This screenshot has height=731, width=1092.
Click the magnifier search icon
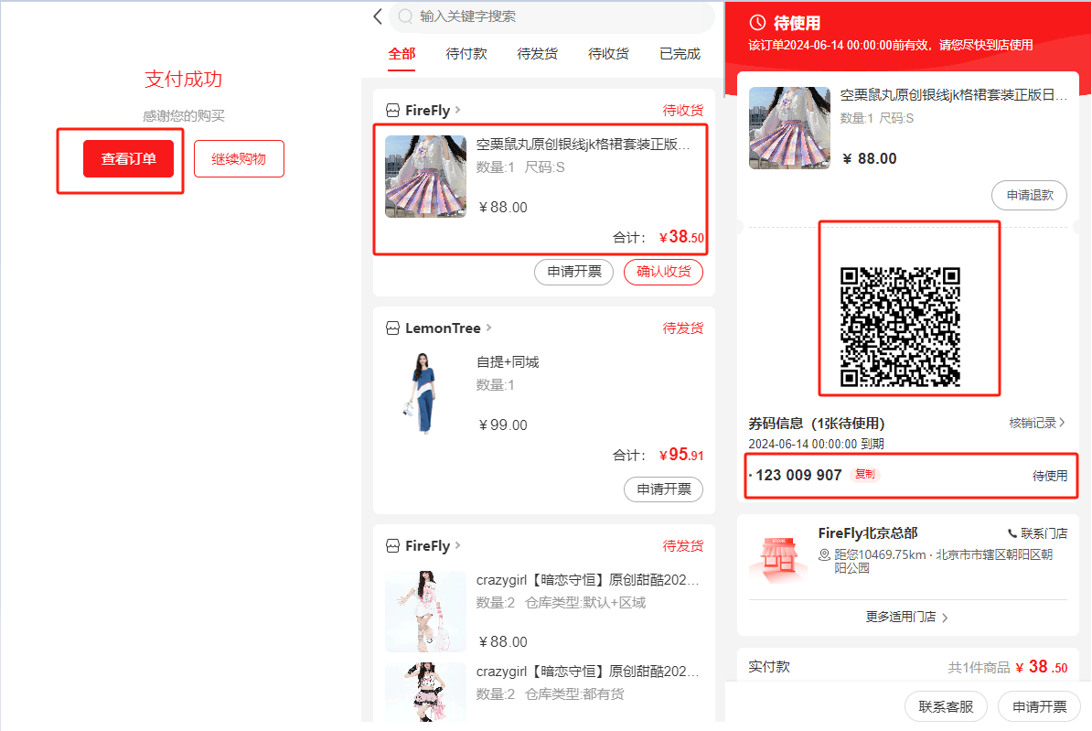click(405, 16)
